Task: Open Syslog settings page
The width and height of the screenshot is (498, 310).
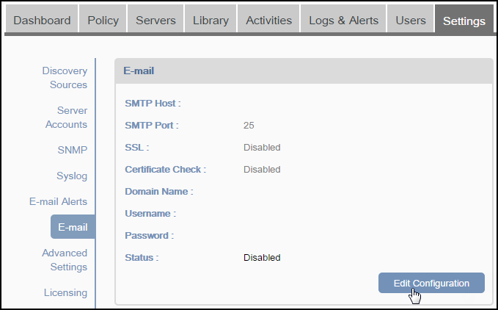Action: (x=72, y=176)
